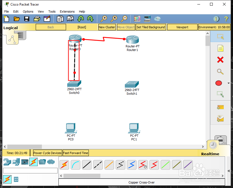Open the Help menu
Image resolution: width=233 pixels, height=188 pixels.
[82, 11]
